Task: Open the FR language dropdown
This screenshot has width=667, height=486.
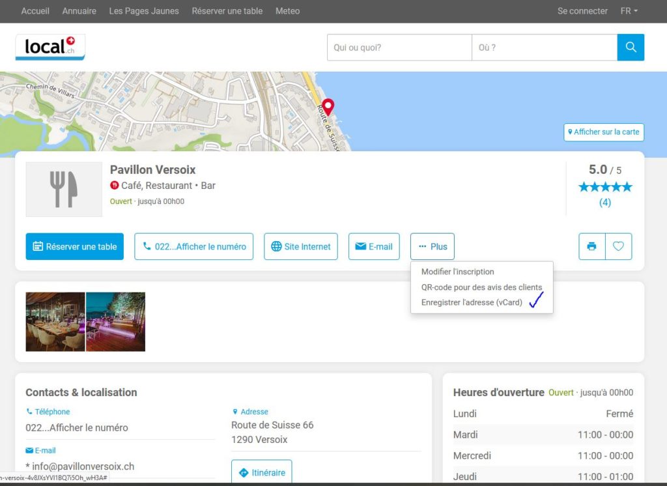Action: point(629,11)
